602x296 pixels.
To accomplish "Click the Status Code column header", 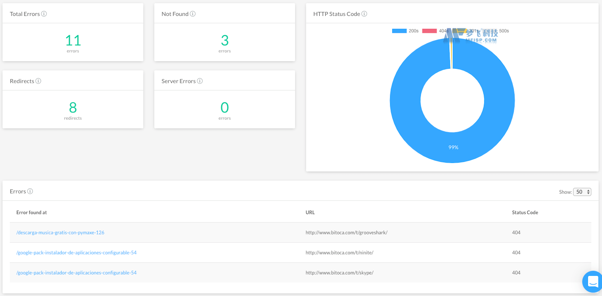I will pos(525,212).
